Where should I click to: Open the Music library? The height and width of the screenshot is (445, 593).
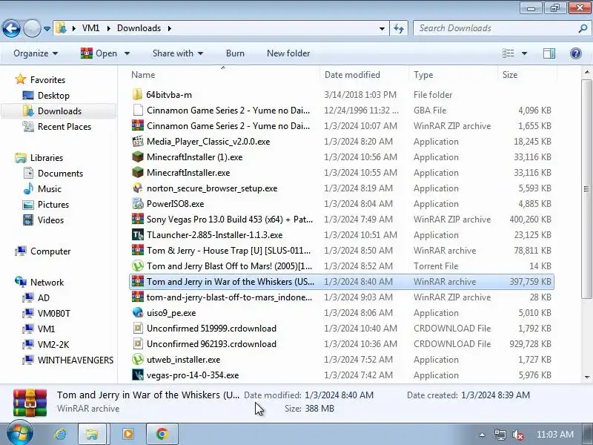(50, 189)
